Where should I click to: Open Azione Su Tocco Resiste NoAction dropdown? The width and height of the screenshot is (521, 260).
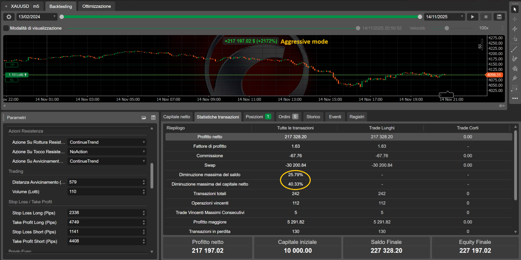(107, 152)
